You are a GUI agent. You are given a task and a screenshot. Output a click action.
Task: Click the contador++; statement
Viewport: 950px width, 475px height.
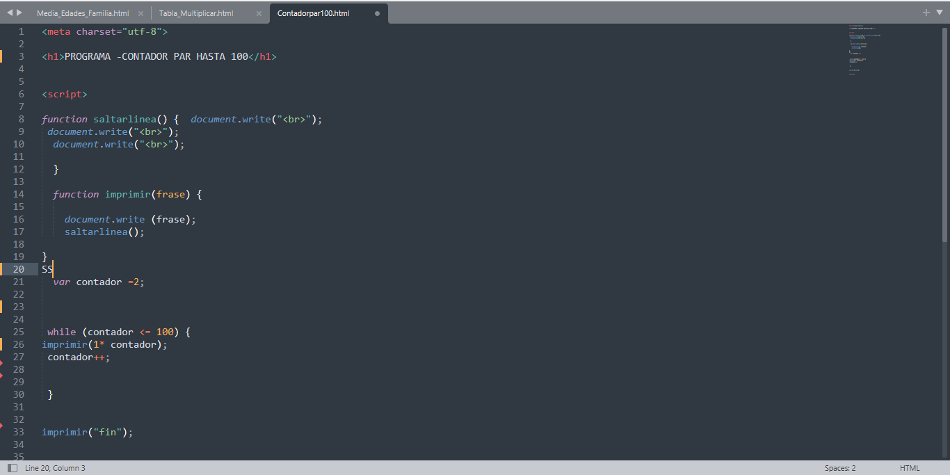pos(79,357)
